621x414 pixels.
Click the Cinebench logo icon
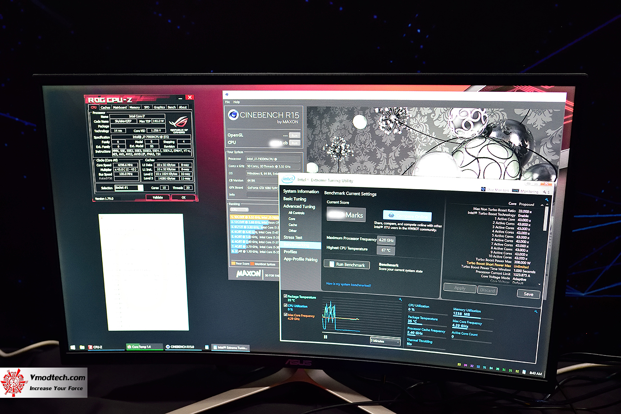(x=233, y=115)
